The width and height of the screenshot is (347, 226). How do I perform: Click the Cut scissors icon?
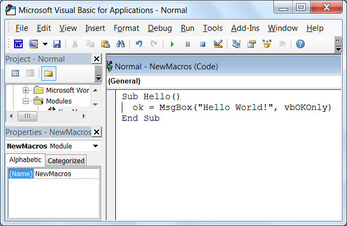pos(75,44)
